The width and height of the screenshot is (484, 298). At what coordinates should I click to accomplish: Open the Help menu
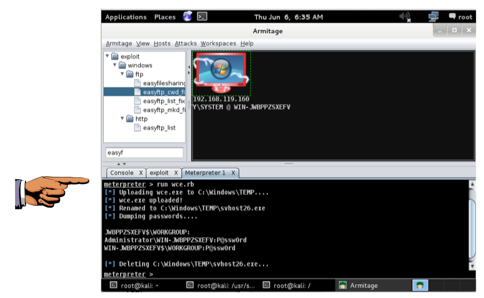[x=247, y=43]
